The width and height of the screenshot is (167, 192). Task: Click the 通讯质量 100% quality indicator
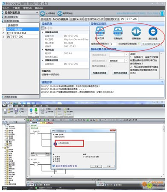(153, 32)
